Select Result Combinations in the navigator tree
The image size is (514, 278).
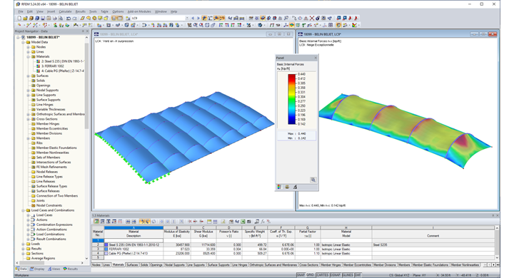(x=51, y=239)
